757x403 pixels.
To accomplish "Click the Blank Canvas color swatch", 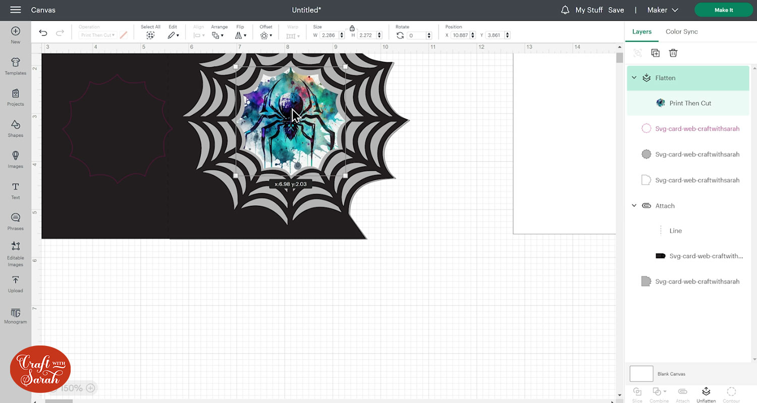I will point(641,374).
